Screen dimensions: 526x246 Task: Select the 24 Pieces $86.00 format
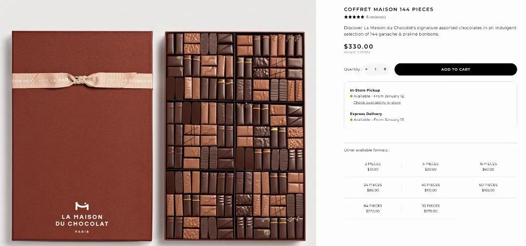tap(373, 188)
